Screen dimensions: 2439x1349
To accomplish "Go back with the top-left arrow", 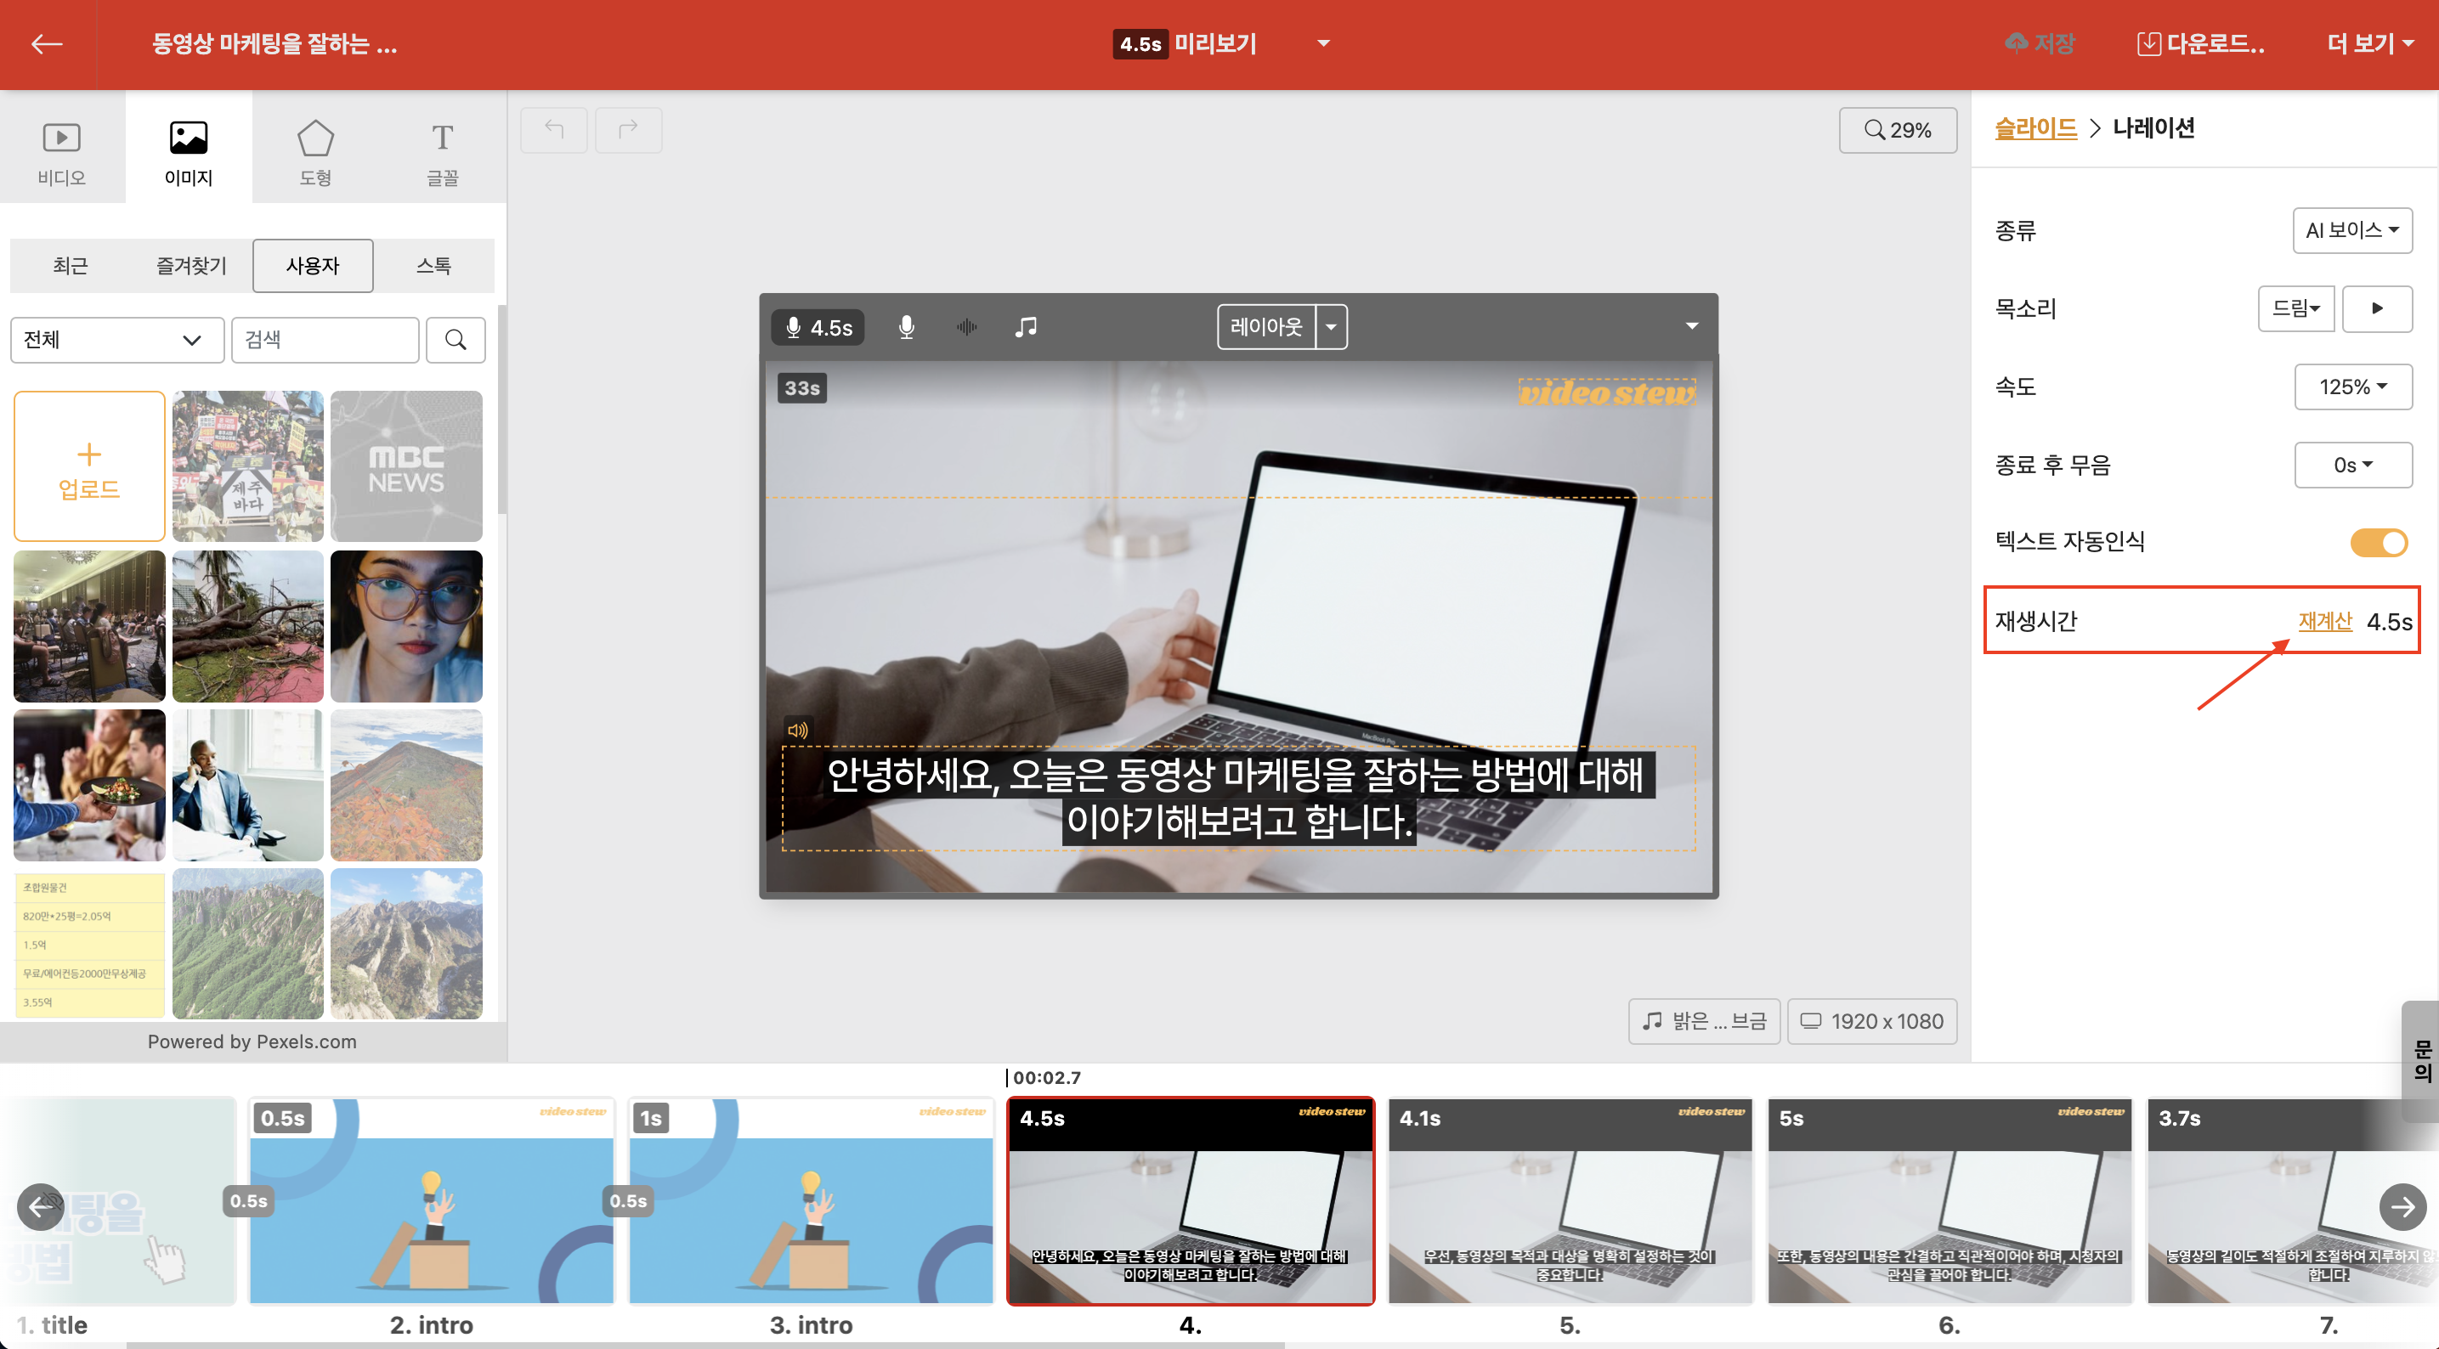I will pyautogui.click(x=47, y=43).
